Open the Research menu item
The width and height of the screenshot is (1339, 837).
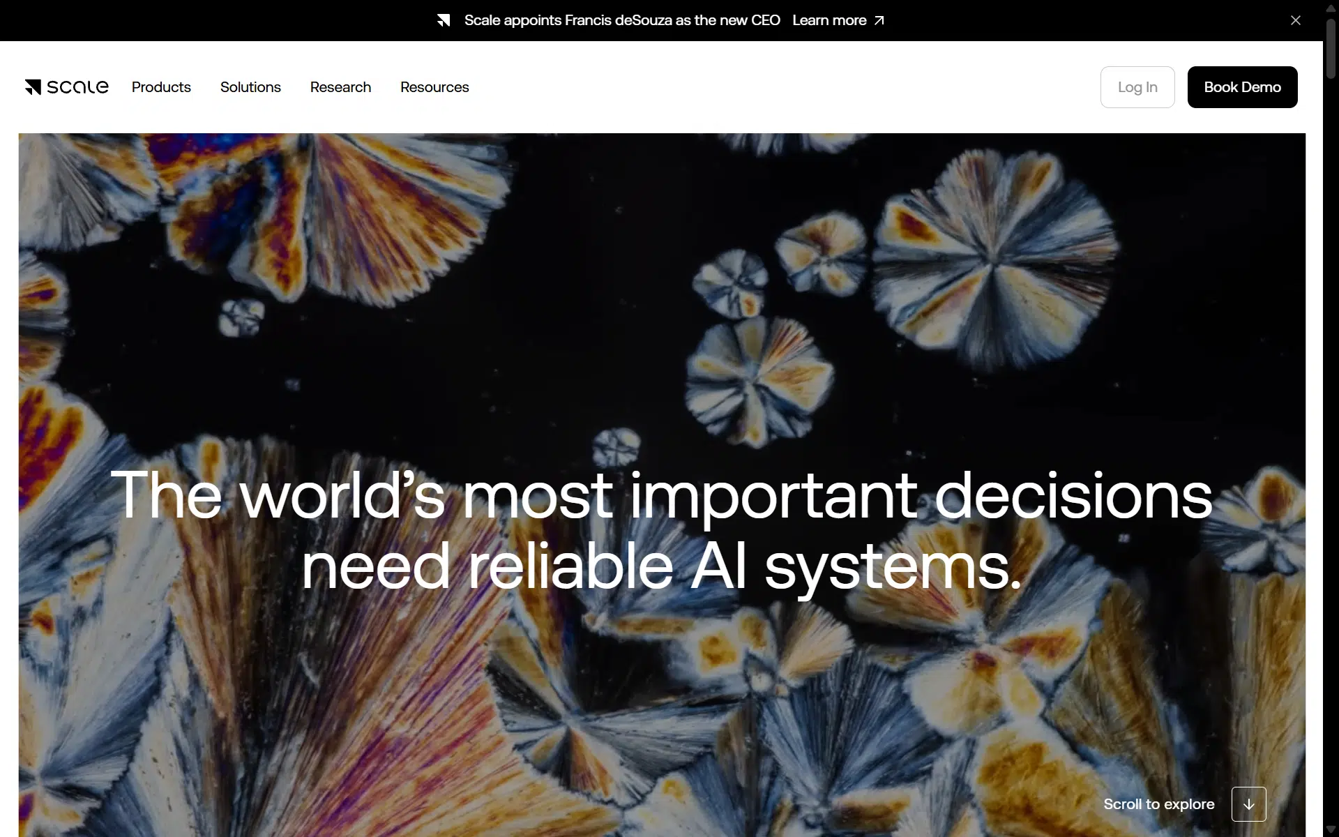340,87
